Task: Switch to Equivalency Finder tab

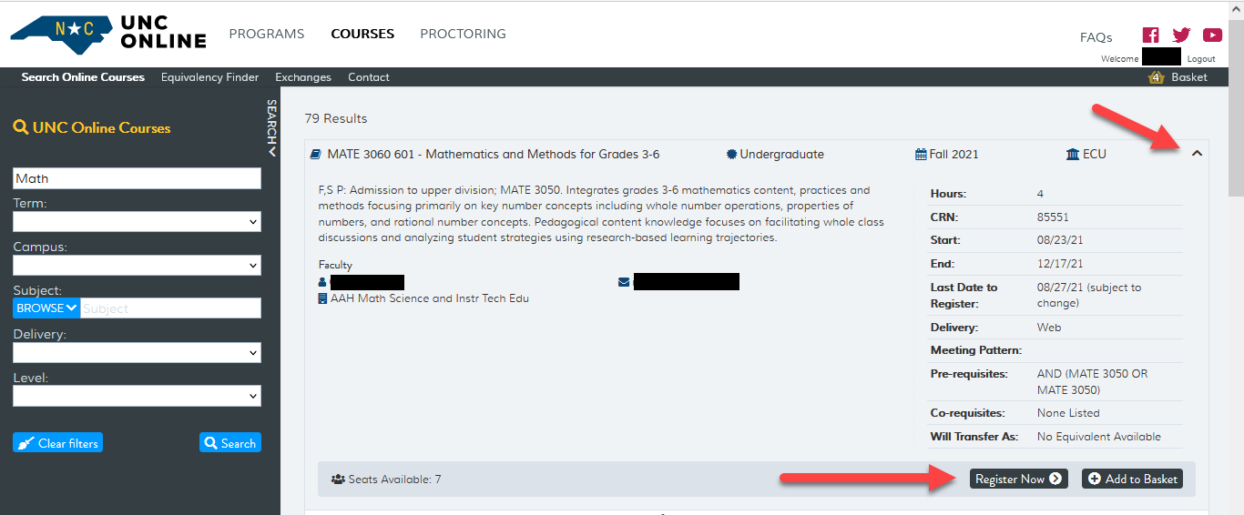Action: 209,77
